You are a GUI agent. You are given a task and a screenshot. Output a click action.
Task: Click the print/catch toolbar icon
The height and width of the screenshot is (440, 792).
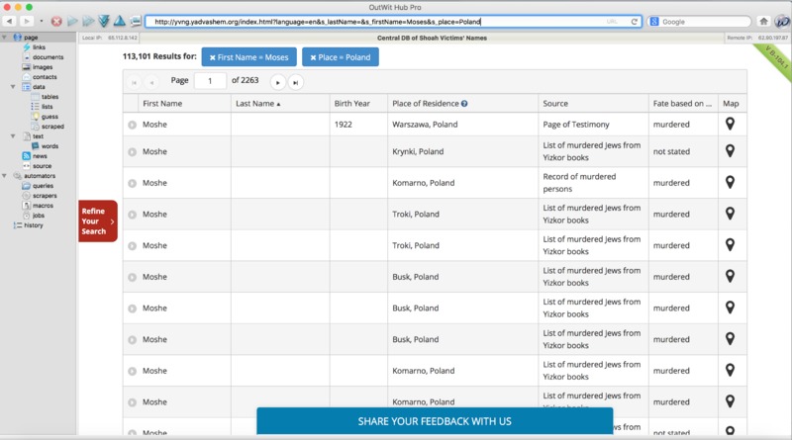click(x=136, y=21)
